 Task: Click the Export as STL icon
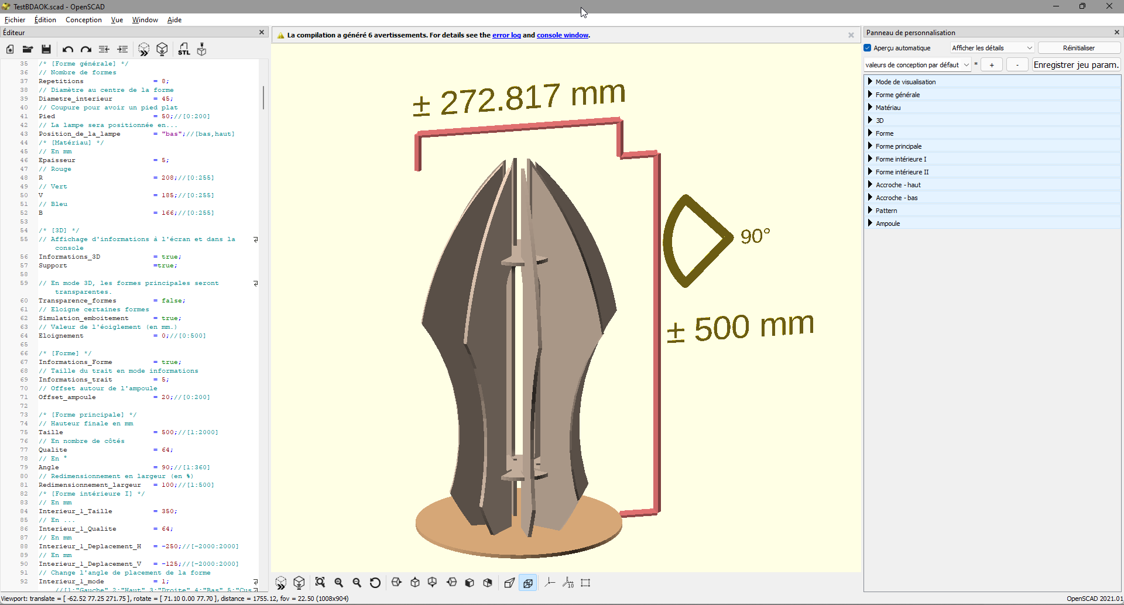click(x=184, y=50)
